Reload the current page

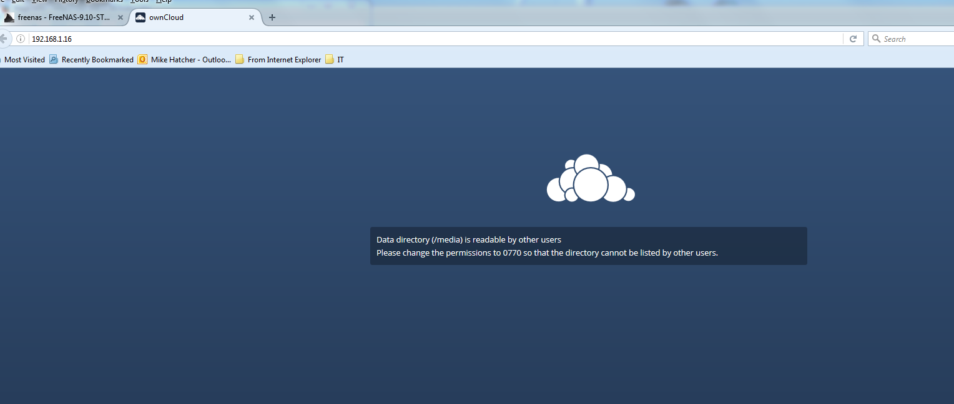click(x=853, y=39)
